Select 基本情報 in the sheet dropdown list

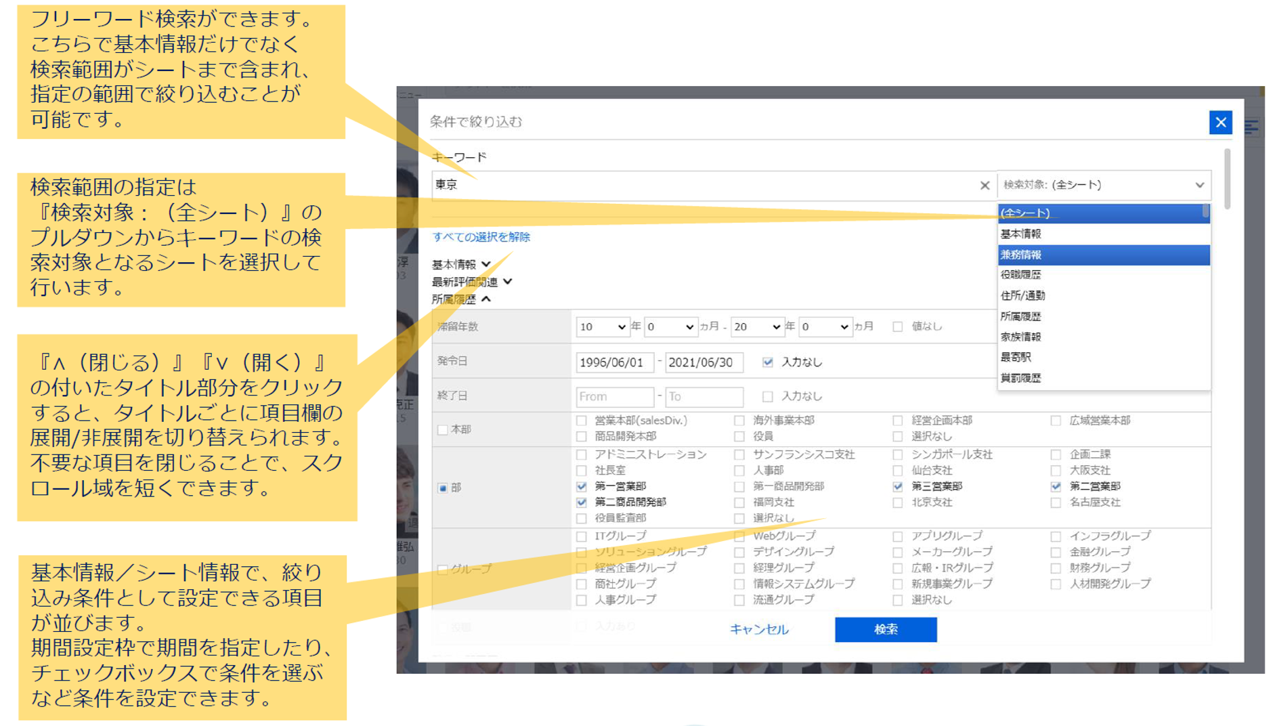(x=1104, y=234)
